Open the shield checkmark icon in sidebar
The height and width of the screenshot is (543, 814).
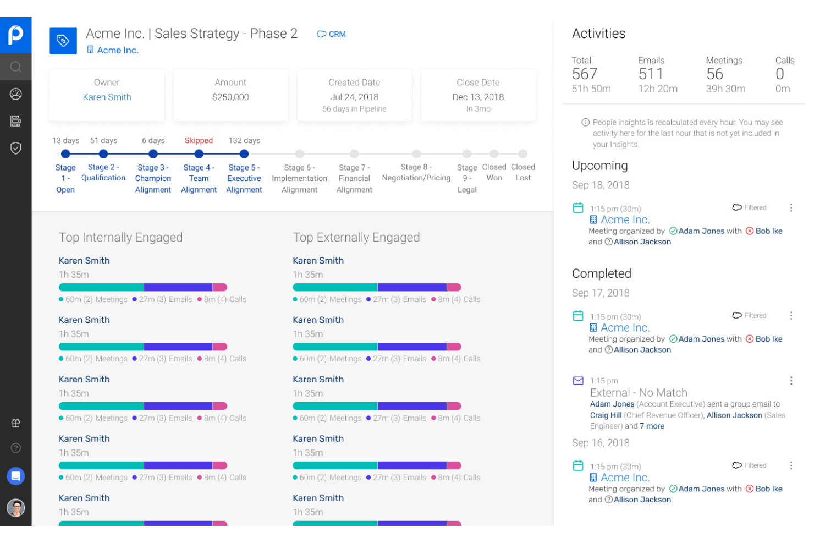click(15, 148)
